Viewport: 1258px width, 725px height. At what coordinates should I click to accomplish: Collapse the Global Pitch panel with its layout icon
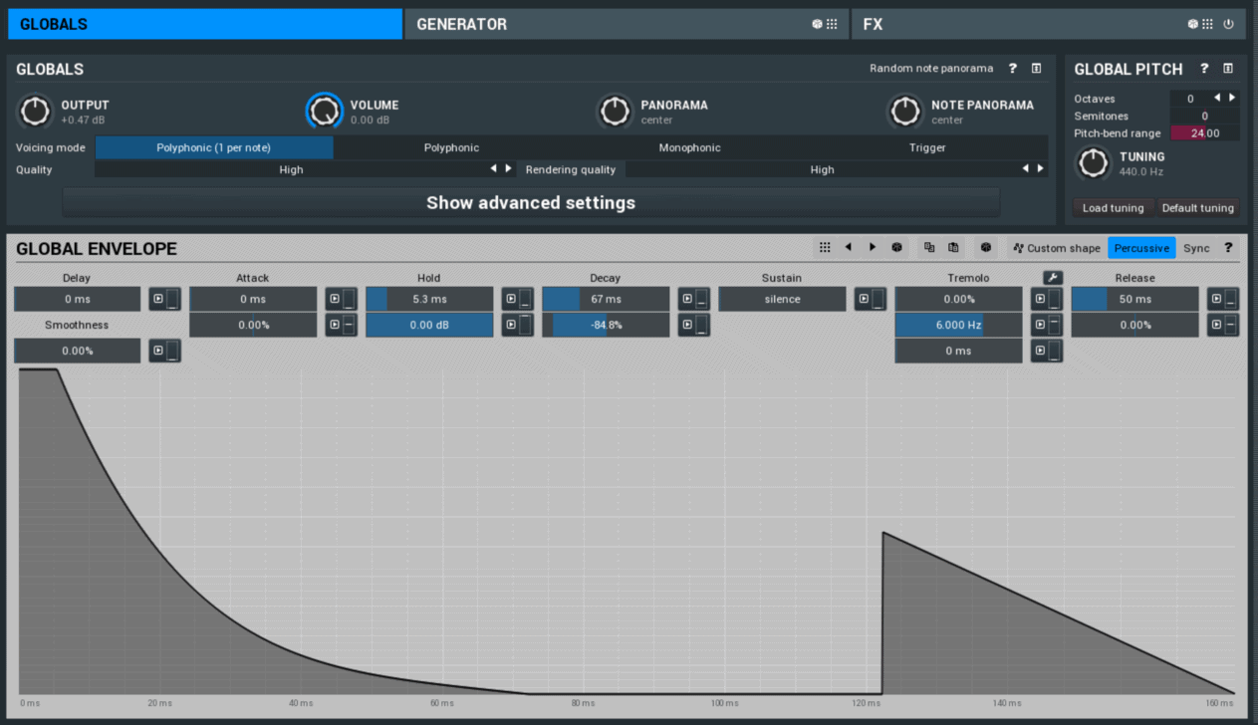tap(1227, 69)
